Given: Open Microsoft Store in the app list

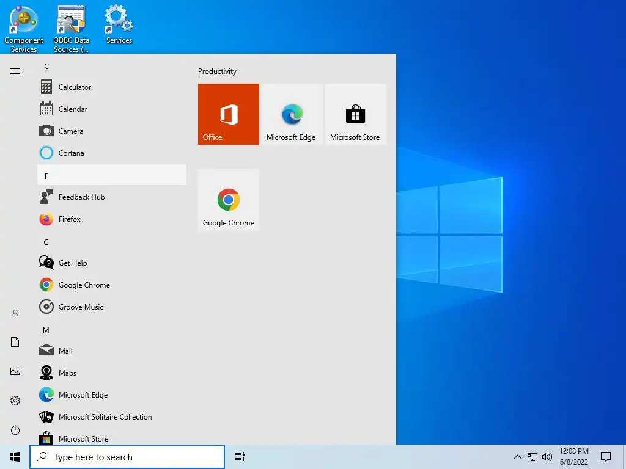Looking at the screenshot, I should (x=112, y=437).
